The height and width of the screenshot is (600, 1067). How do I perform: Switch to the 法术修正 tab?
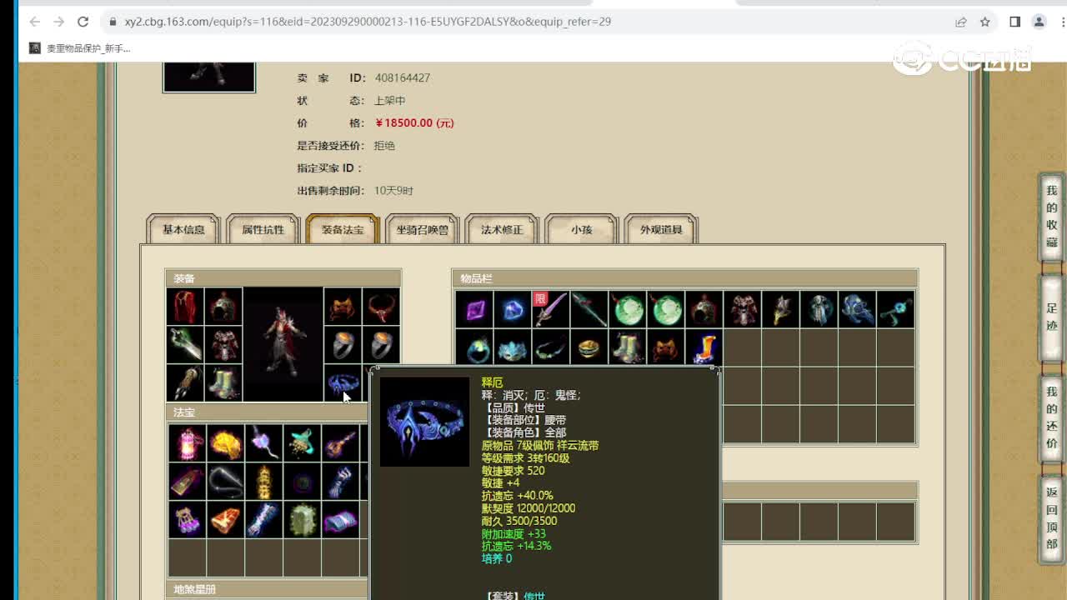pyautogui.click(x=502, y=229)
